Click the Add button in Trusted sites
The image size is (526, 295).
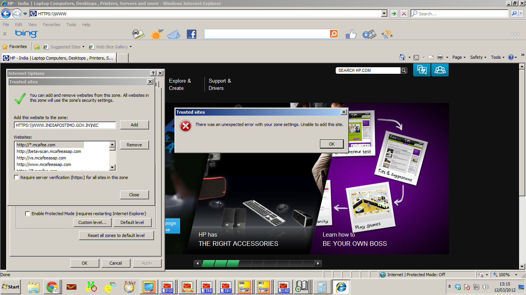click(134, 125)
